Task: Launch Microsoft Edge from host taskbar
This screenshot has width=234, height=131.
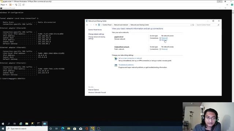Action: 63,128
